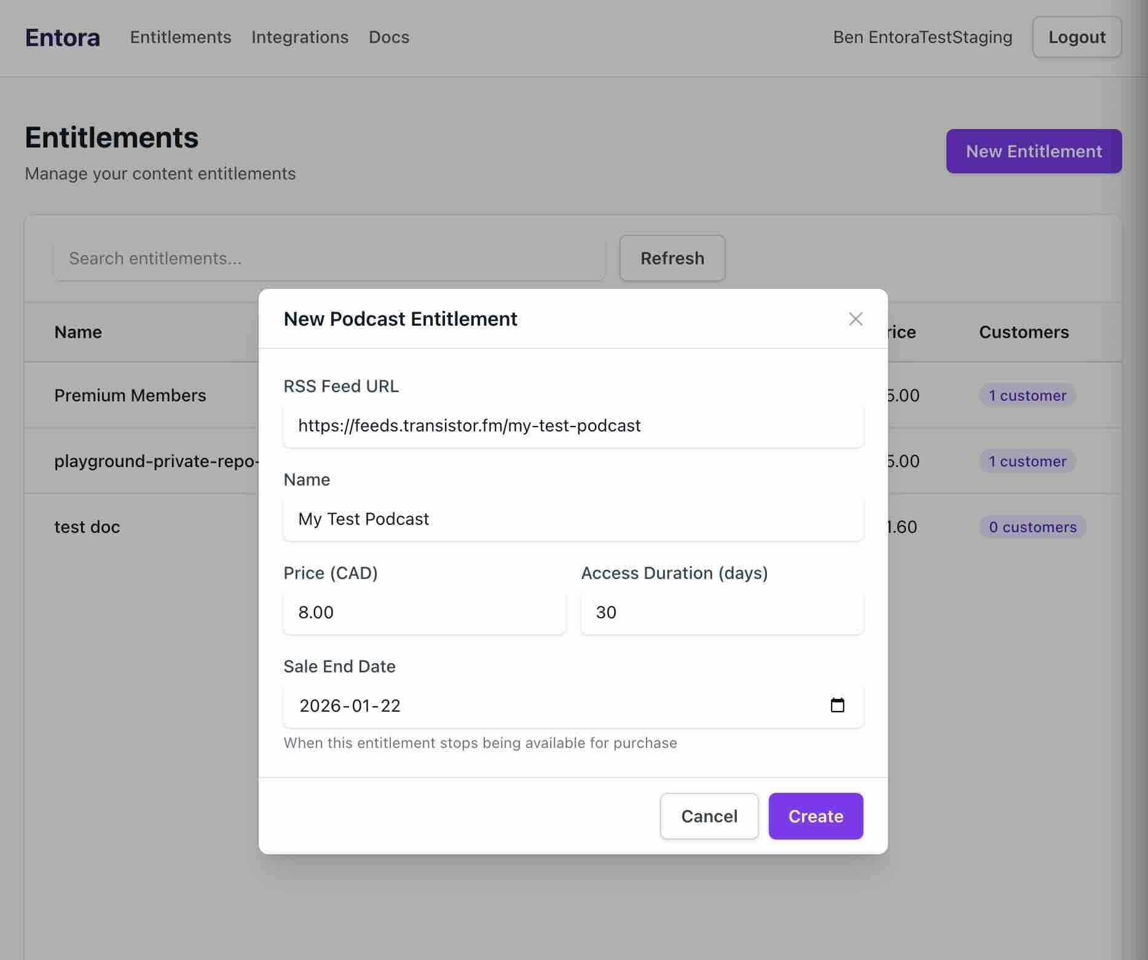The width and height of the screenshot is (1148, 960).
Task: Click the Cancel button
Action: click(x=709, y=816)
